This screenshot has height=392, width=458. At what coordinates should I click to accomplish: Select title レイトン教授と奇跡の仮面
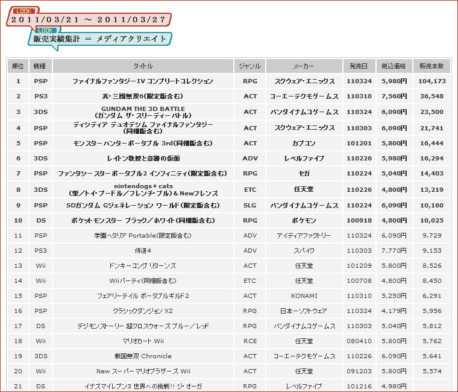click(x=143, y=159)
